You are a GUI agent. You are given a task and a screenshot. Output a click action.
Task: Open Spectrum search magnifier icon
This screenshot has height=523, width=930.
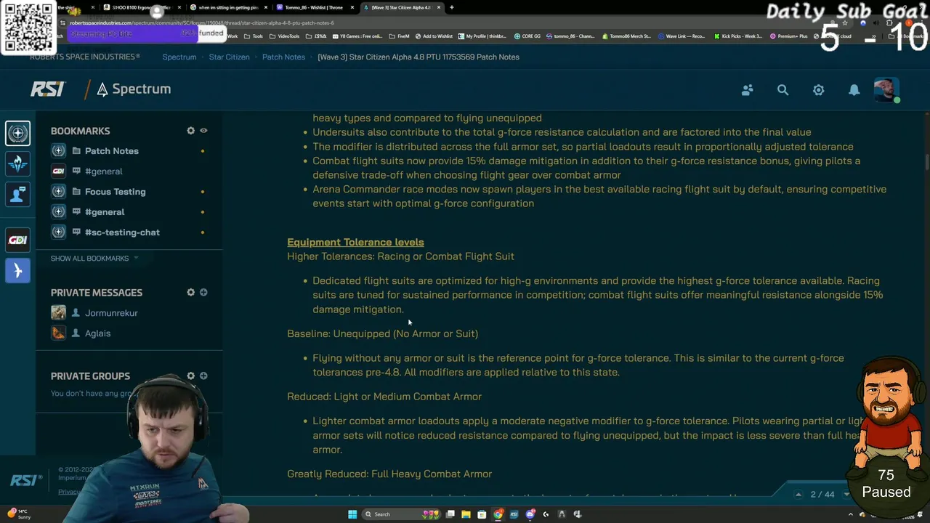point(783,90)
